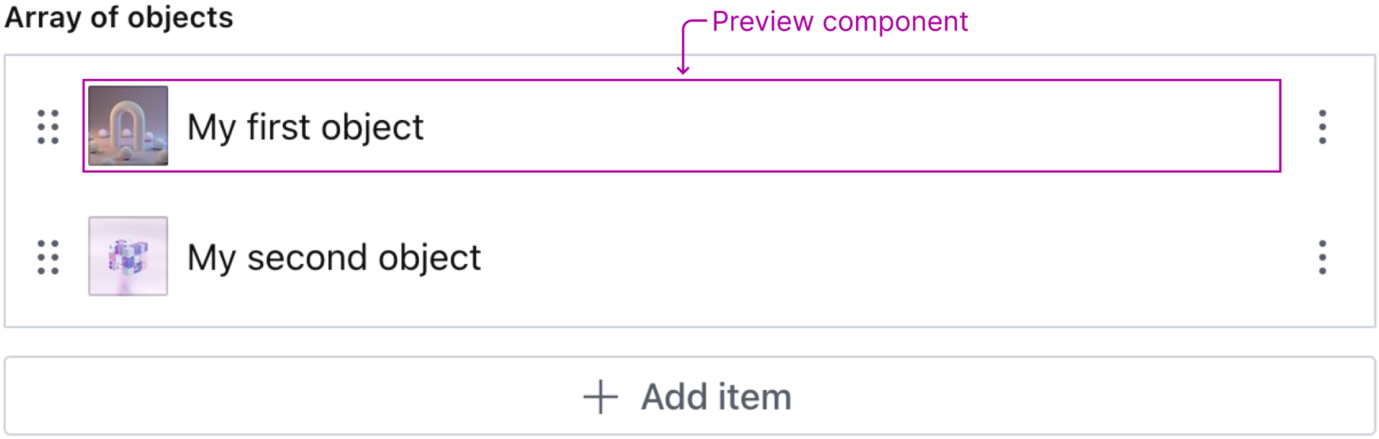Open the three-dot menu for My second object
Viewport: 1379px width, 439px height.
click(1322, 257)
